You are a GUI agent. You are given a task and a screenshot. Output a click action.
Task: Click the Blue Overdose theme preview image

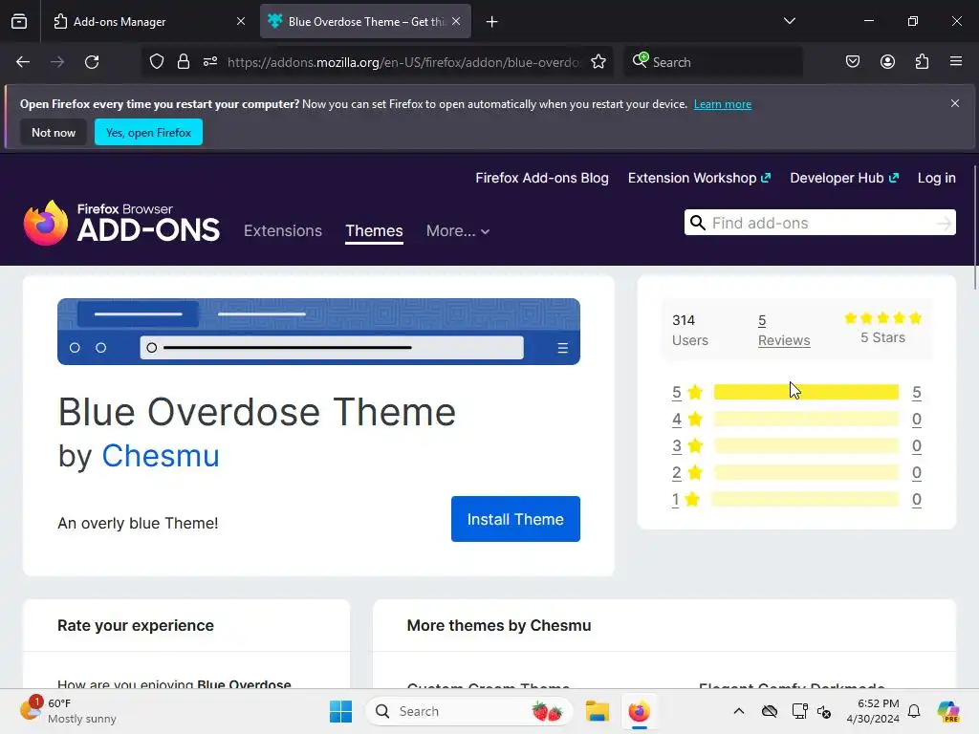tap(319, 332)
